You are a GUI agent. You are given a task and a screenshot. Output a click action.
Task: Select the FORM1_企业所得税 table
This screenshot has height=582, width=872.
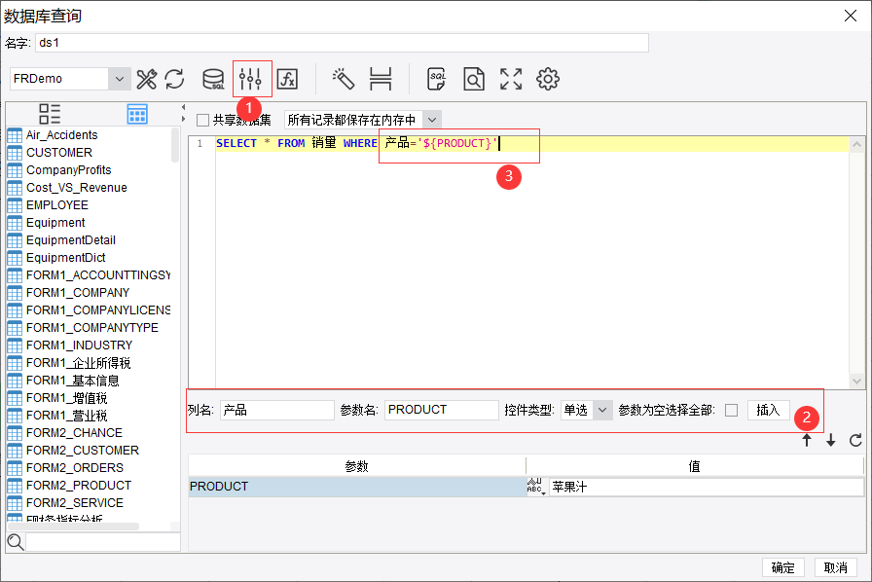pyautogui.click(x=79, y=363)
